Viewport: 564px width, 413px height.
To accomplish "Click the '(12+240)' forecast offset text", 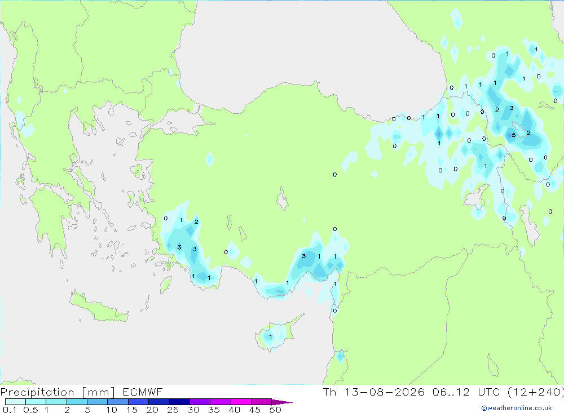I will (536, 392).
